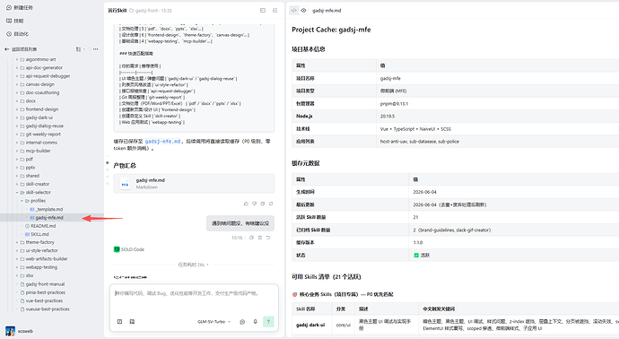This screenshot has width=619, height=339.
Task: Switch the file viewer to source code view
Action: 293,11
